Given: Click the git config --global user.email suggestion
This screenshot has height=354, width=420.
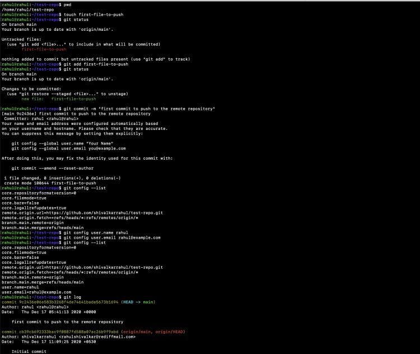Looking at the screenshot, I should [x=68, y=148].
